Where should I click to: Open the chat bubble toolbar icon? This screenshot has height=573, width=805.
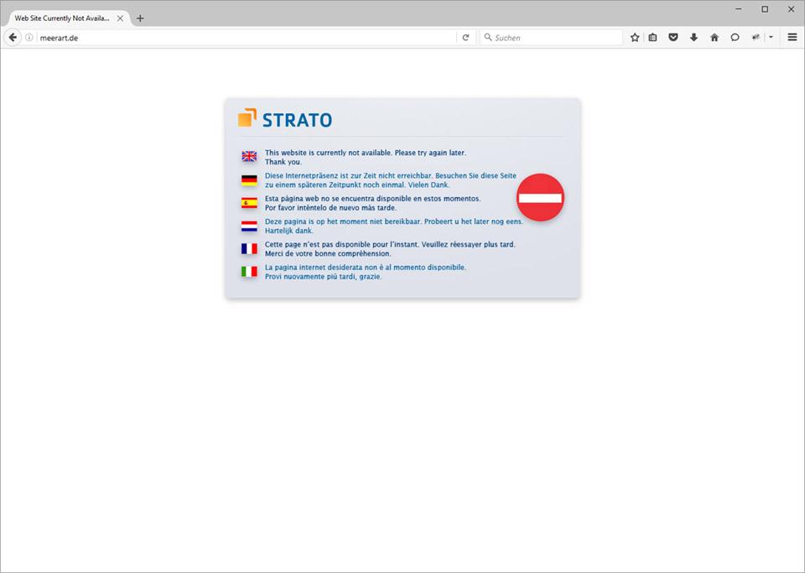(x=735, y=38)
